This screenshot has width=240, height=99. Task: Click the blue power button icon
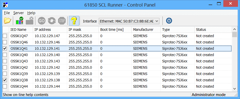tap(169, 21)
